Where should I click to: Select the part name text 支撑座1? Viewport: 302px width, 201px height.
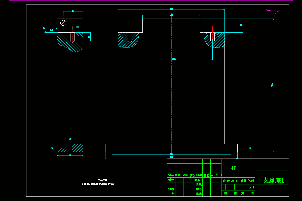(273, 180)
